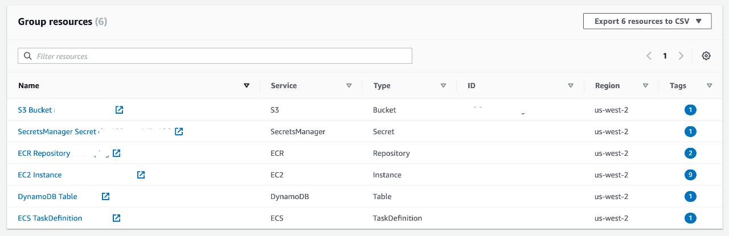This screenshot has height=236, width=729.
Task: Open EC2 Instance external link icon
Action: pyautogui.click(x=141, y=175)
